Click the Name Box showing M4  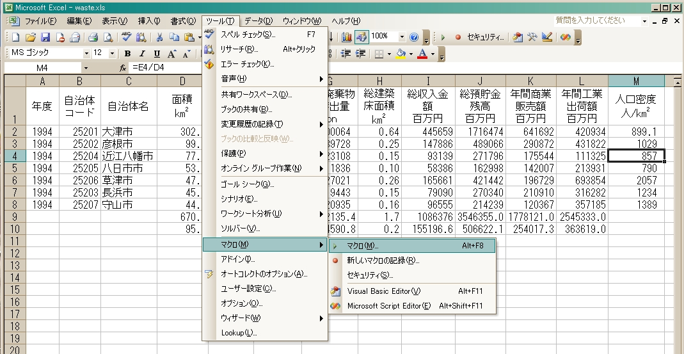pos(42,68)
